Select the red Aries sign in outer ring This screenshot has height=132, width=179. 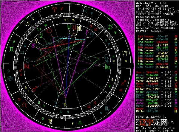point(55,9)
